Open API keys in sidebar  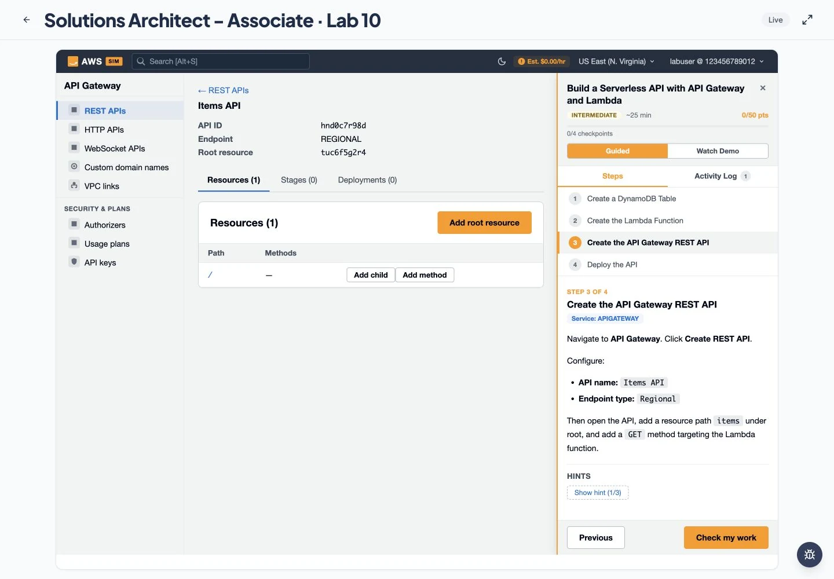(x=120, y=262)
